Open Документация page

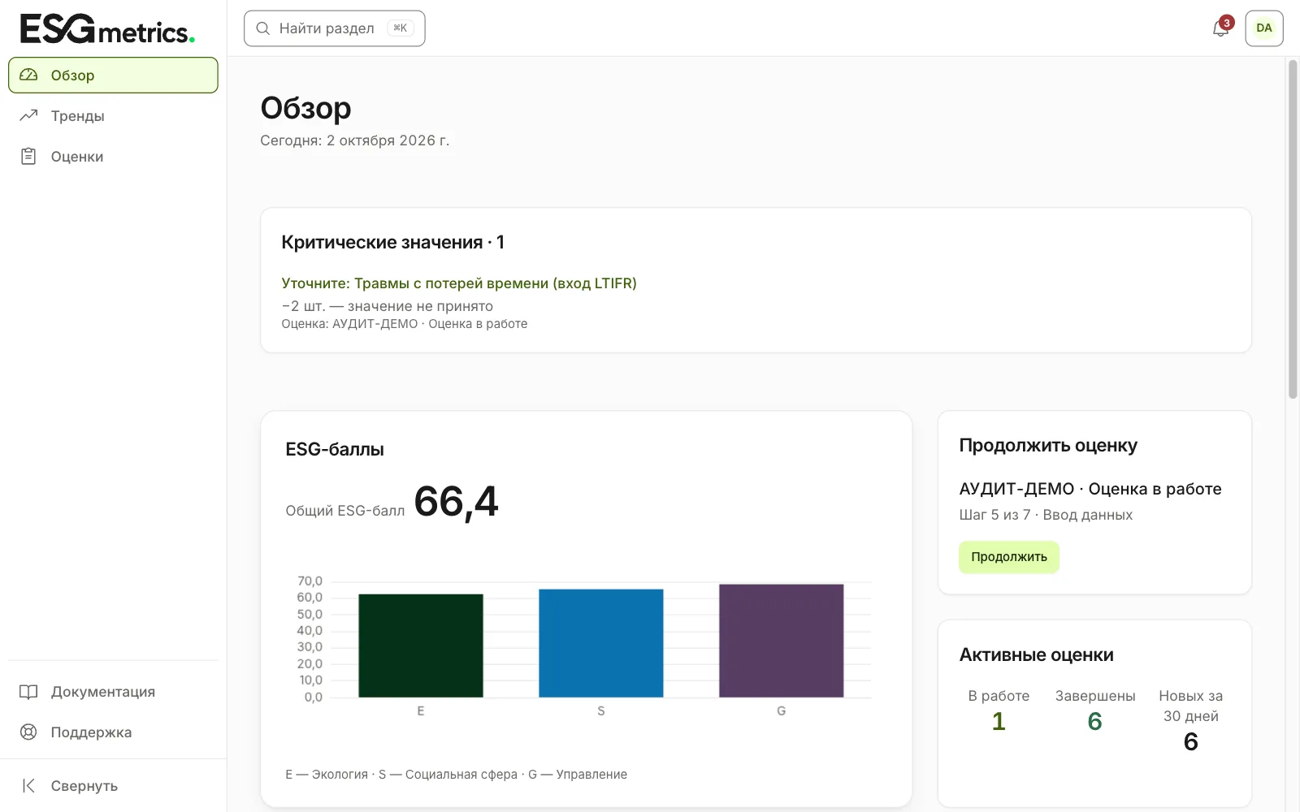[x=113, y=692]
